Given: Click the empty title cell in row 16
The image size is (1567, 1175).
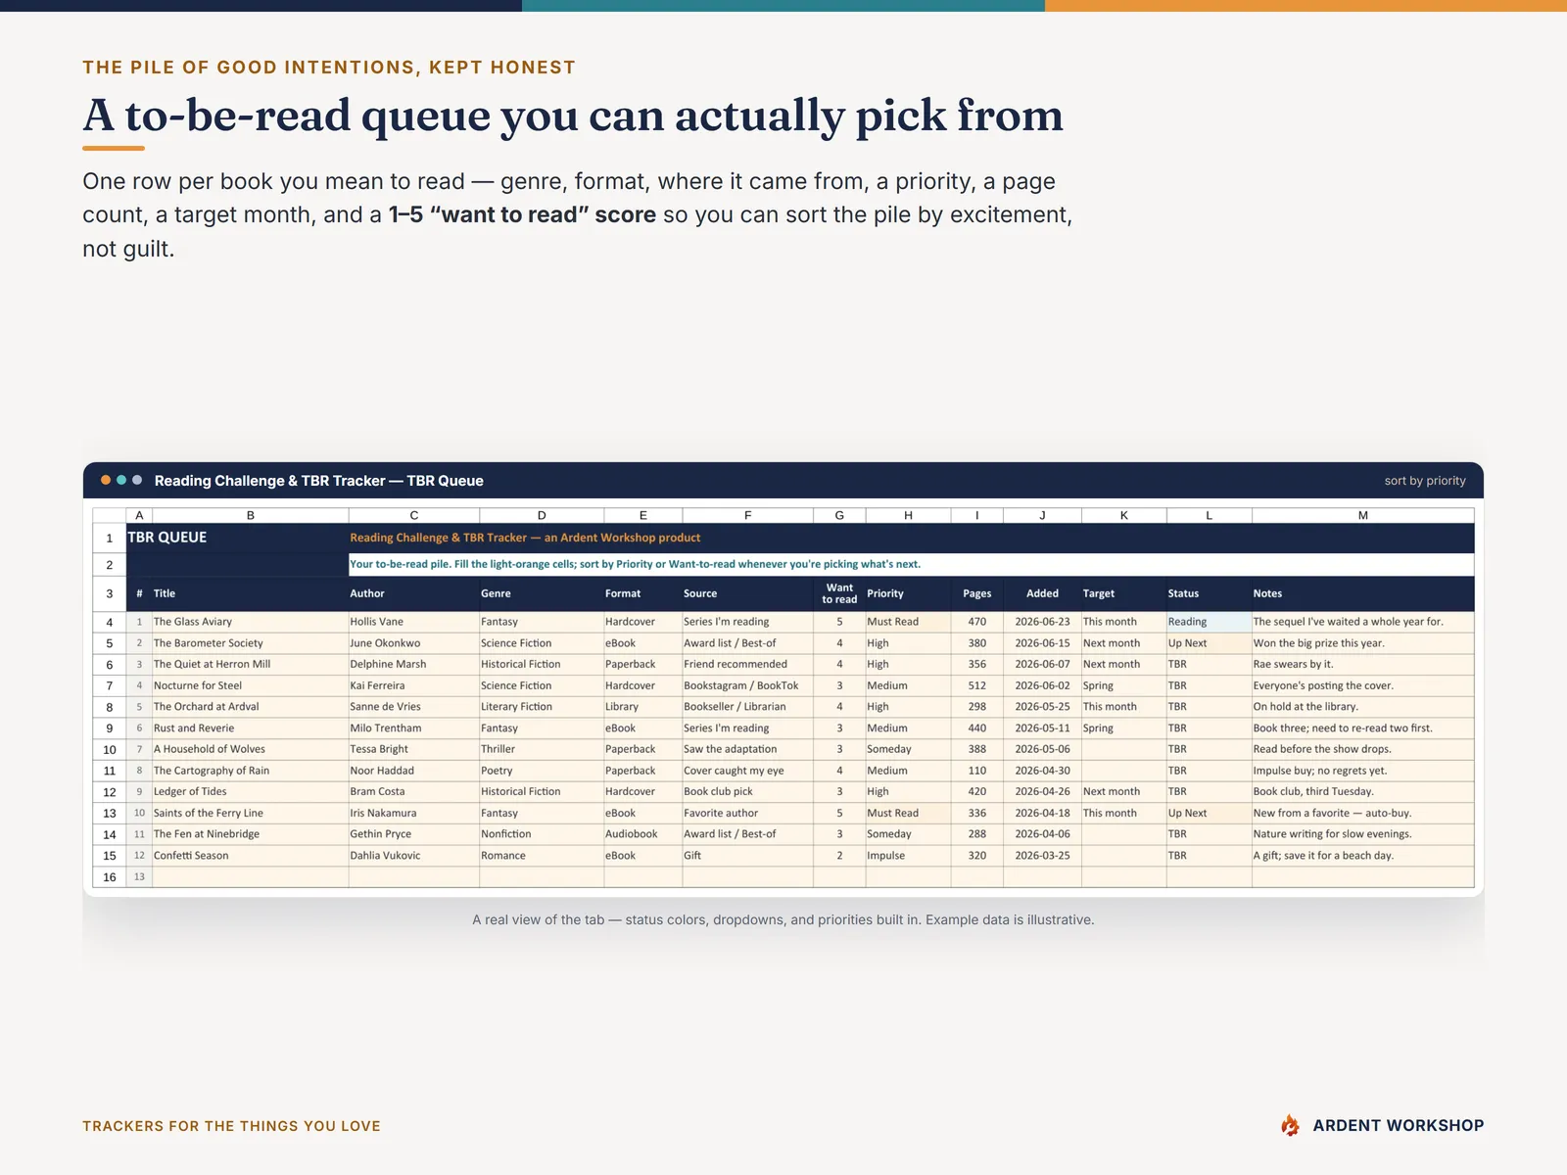Looking at the screenshot, I should [251, 877].
